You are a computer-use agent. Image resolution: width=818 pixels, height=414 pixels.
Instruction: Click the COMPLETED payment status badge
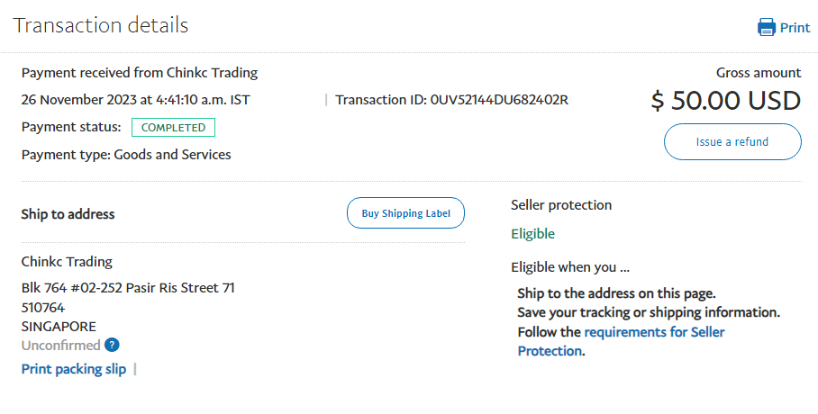coord(173,127)
